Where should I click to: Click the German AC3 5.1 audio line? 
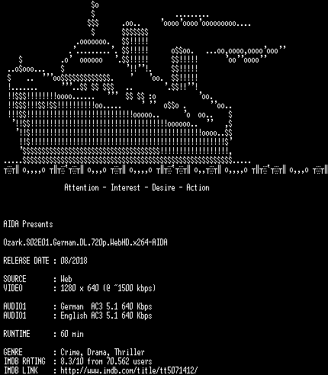(x=106, y=306)
